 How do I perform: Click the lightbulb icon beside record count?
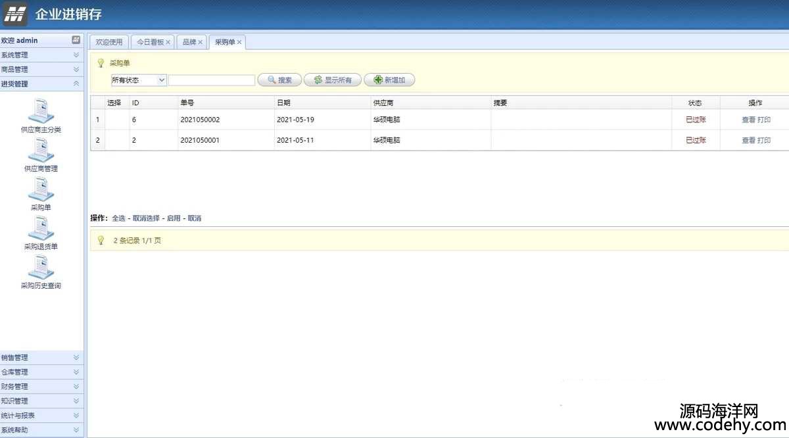coord(101,241)
